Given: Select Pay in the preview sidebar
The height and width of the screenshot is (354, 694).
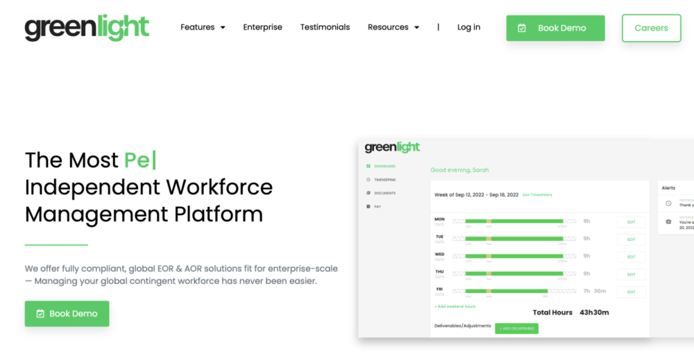Looking at the screenshot, I should pyautogui.click(x=378, y=207).
